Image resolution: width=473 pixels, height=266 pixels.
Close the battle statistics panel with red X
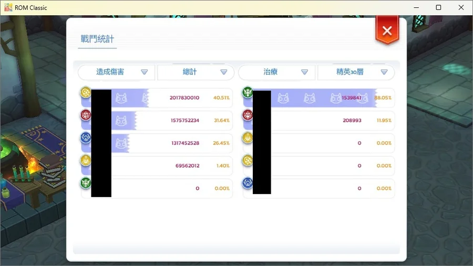coord(387,31)
